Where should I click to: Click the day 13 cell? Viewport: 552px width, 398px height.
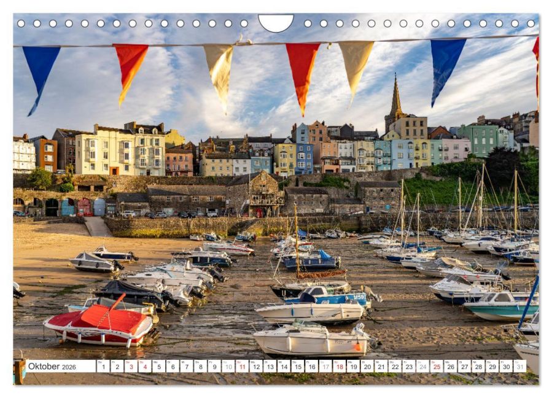[x=270, y=366]
